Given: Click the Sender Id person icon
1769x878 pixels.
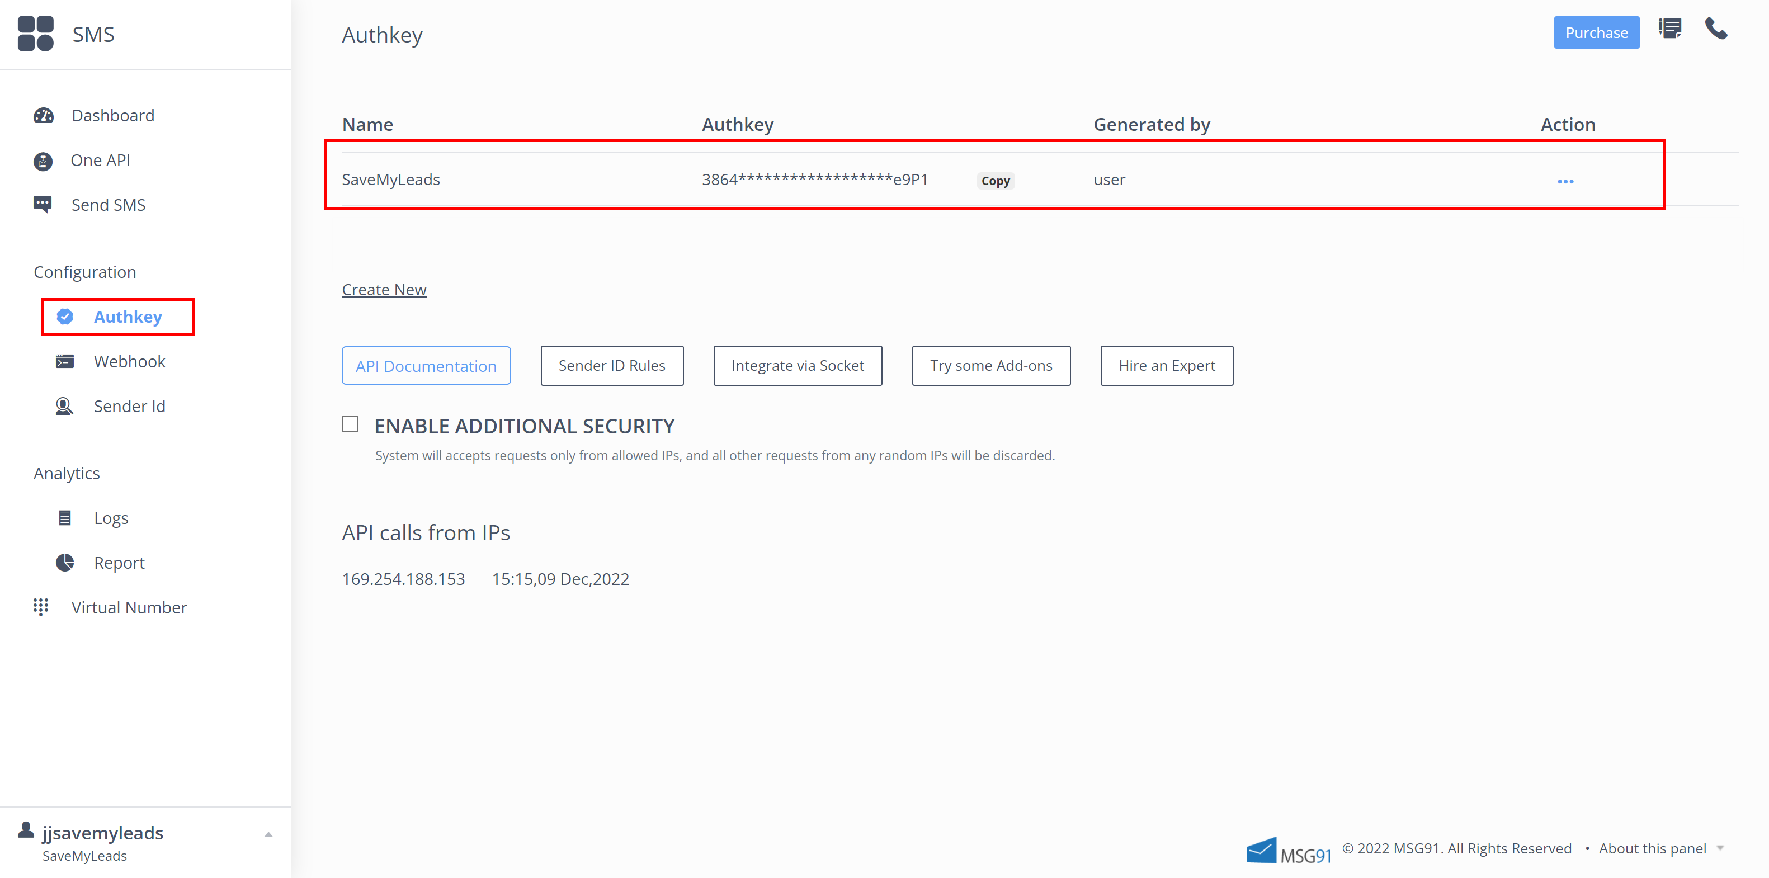Looking at the screenshot, I should click(x=64, y=407).
